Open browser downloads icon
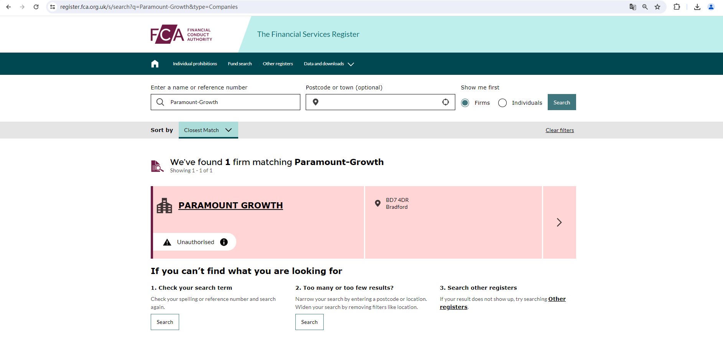This screenshot has height=350, width=723. (697, 7)
